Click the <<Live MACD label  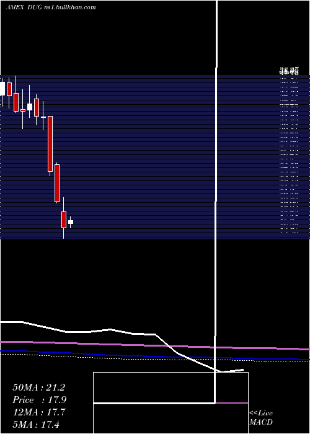[x=261, y=418]
